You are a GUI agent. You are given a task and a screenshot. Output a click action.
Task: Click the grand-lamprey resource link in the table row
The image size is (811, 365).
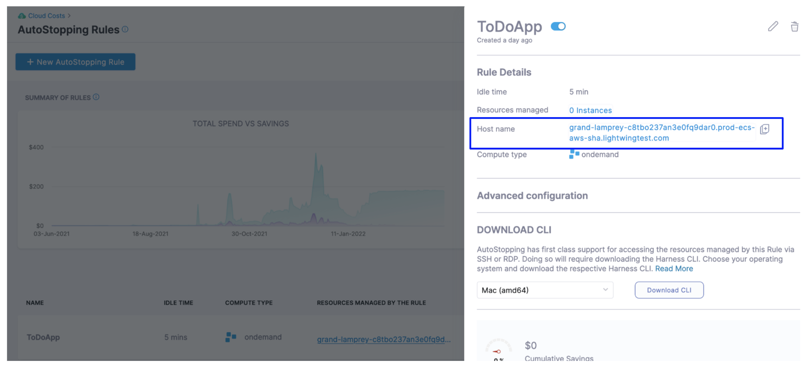pos(383,339)
